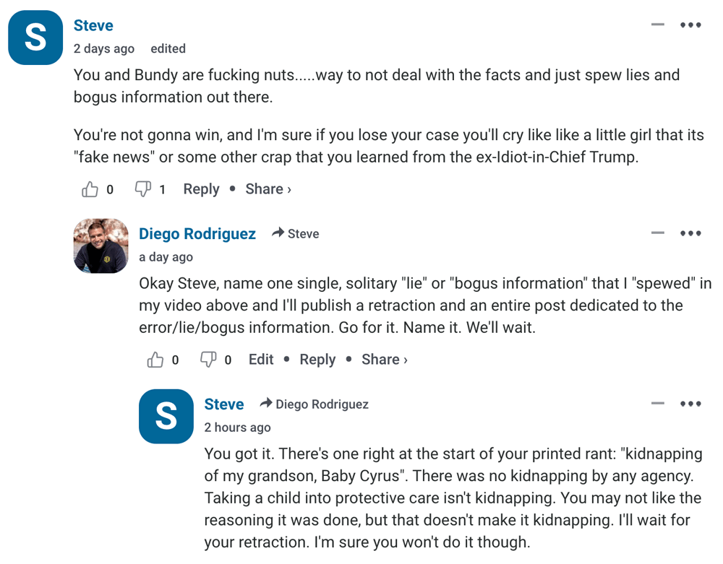The height and width of the screenshot is (564, 723).
Task: Open more options for Steve's top comment
Action: tap(690, 25)
